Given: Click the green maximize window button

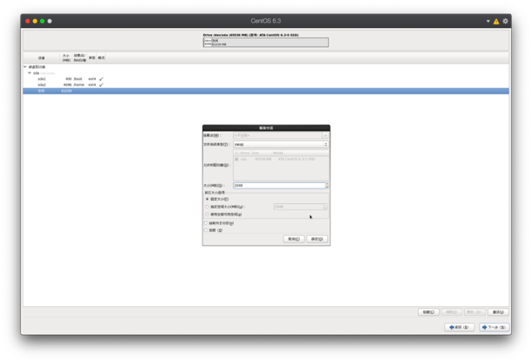Looking at the screenshot, I should 42,21.
